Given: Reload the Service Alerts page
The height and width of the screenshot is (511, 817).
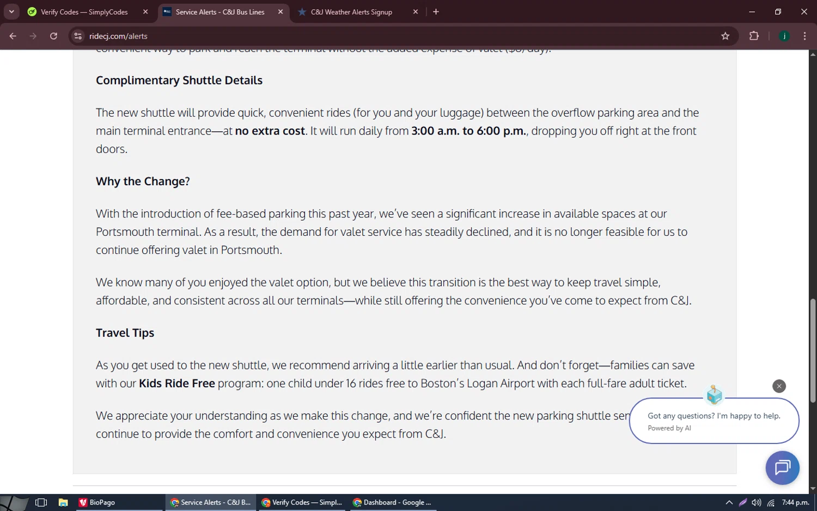Looking at the screenshot, I should click(x=53, y=36).
